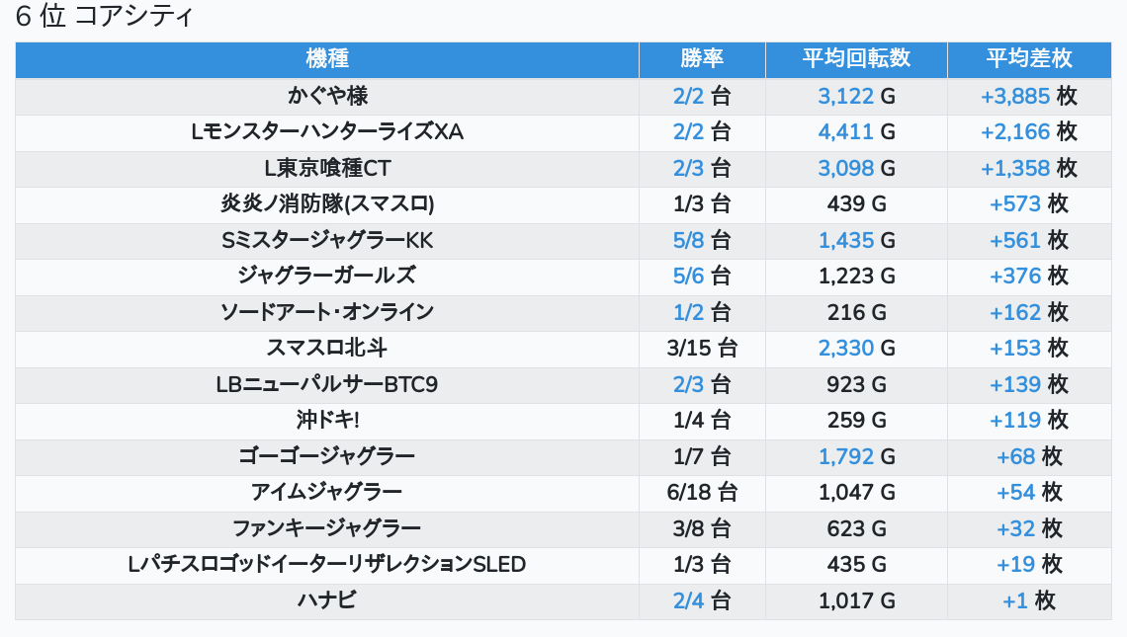Click 3,098 G rotation value
This screenshot has width=1127, height=637.
click(856, 168)
